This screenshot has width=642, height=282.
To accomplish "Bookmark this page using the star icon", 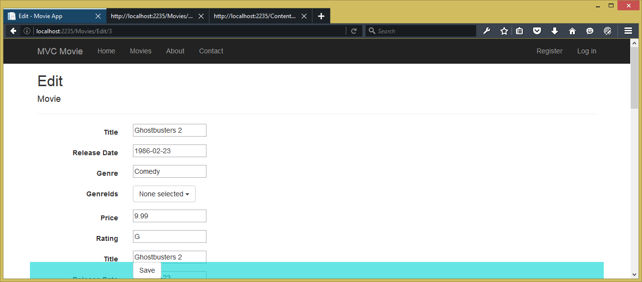I will (504, 30).
